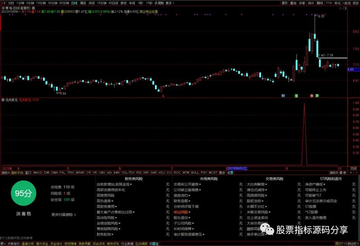This screenshot has height=246, width=360.
Task: Select 30分钟 chart period
Action: point(53,3)
